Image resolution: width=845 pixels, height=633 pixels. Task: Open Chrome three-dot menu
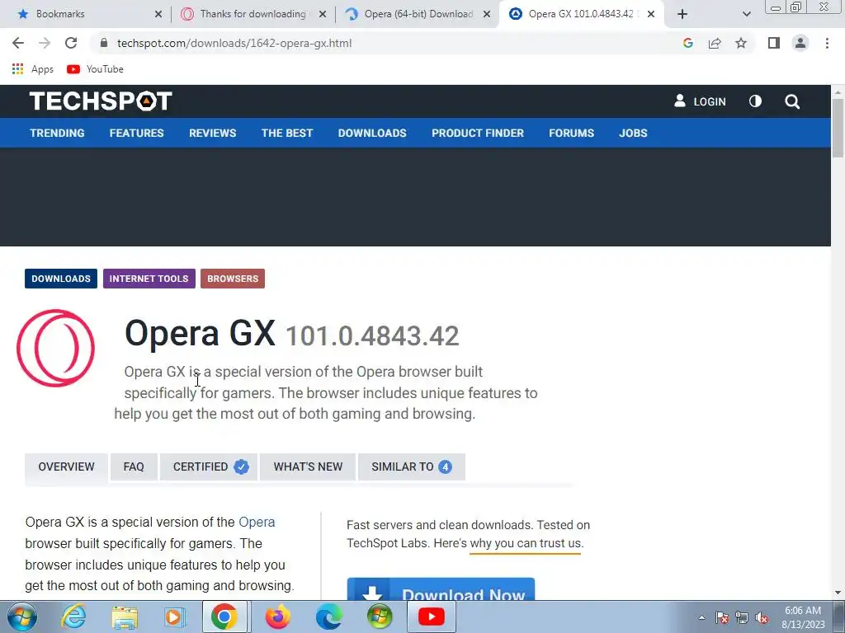827,43
